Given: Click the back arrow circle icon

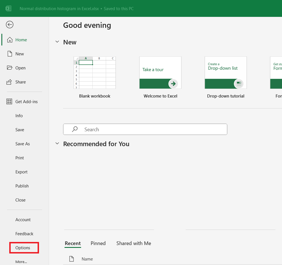Looking at the screenshot, I should coord(10,25).
